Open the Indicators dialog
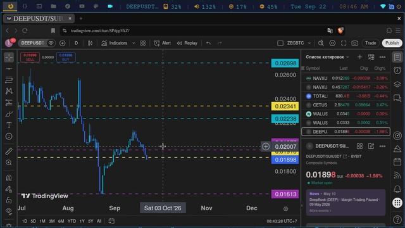 (115, 43)
